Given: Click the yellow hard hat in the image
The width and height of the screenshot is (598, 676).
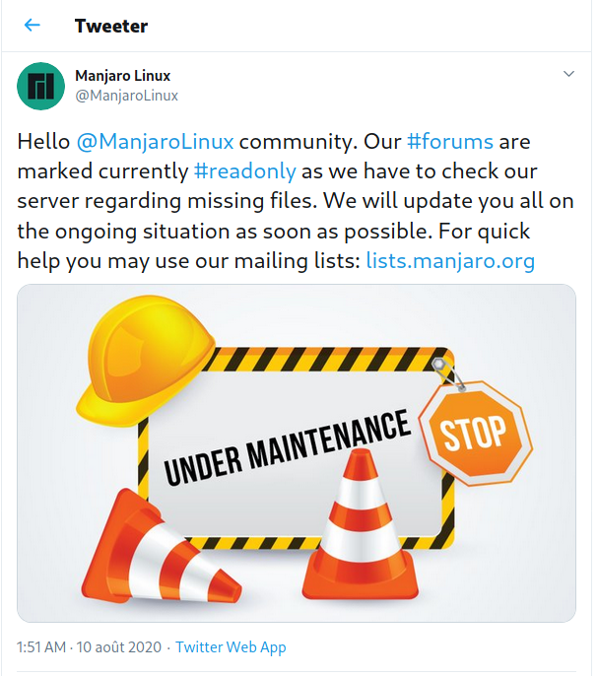Looking at the screenshot, I should click(x=145, y=360).
